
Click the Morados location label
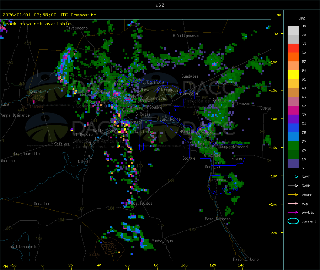pos(42,204)
